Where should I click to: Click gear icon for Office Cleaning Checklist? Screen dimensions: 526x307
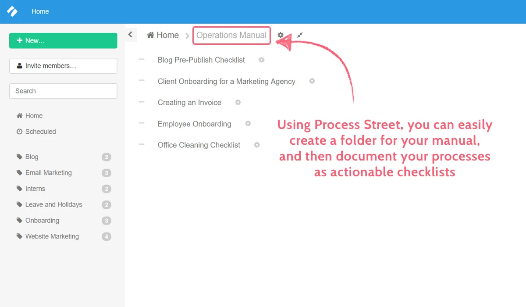[257, 145]
